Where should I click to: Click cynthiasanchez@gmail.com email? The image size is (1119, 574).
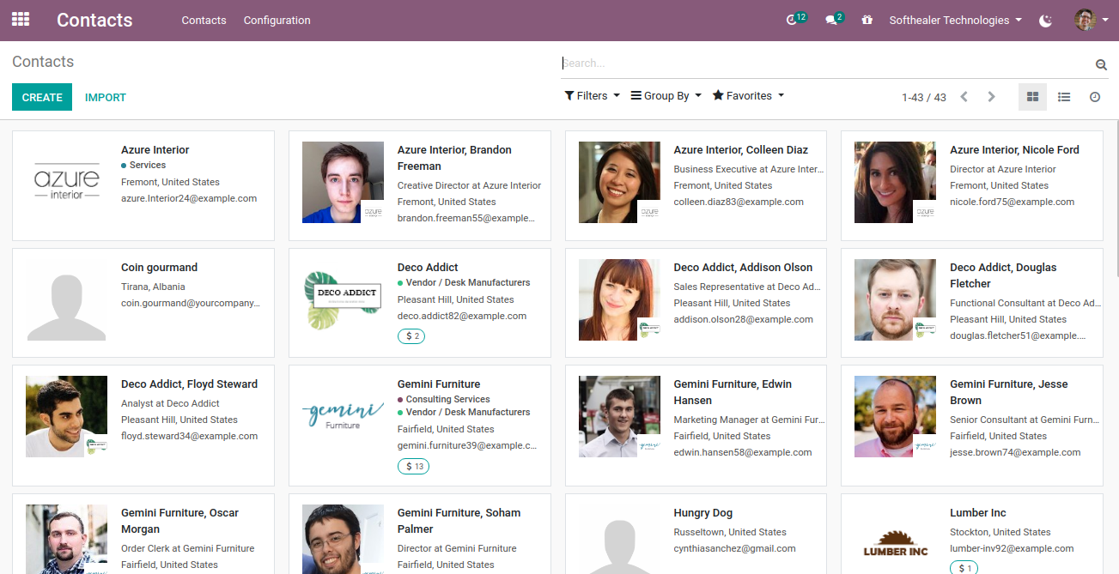[x=734, y=548]
